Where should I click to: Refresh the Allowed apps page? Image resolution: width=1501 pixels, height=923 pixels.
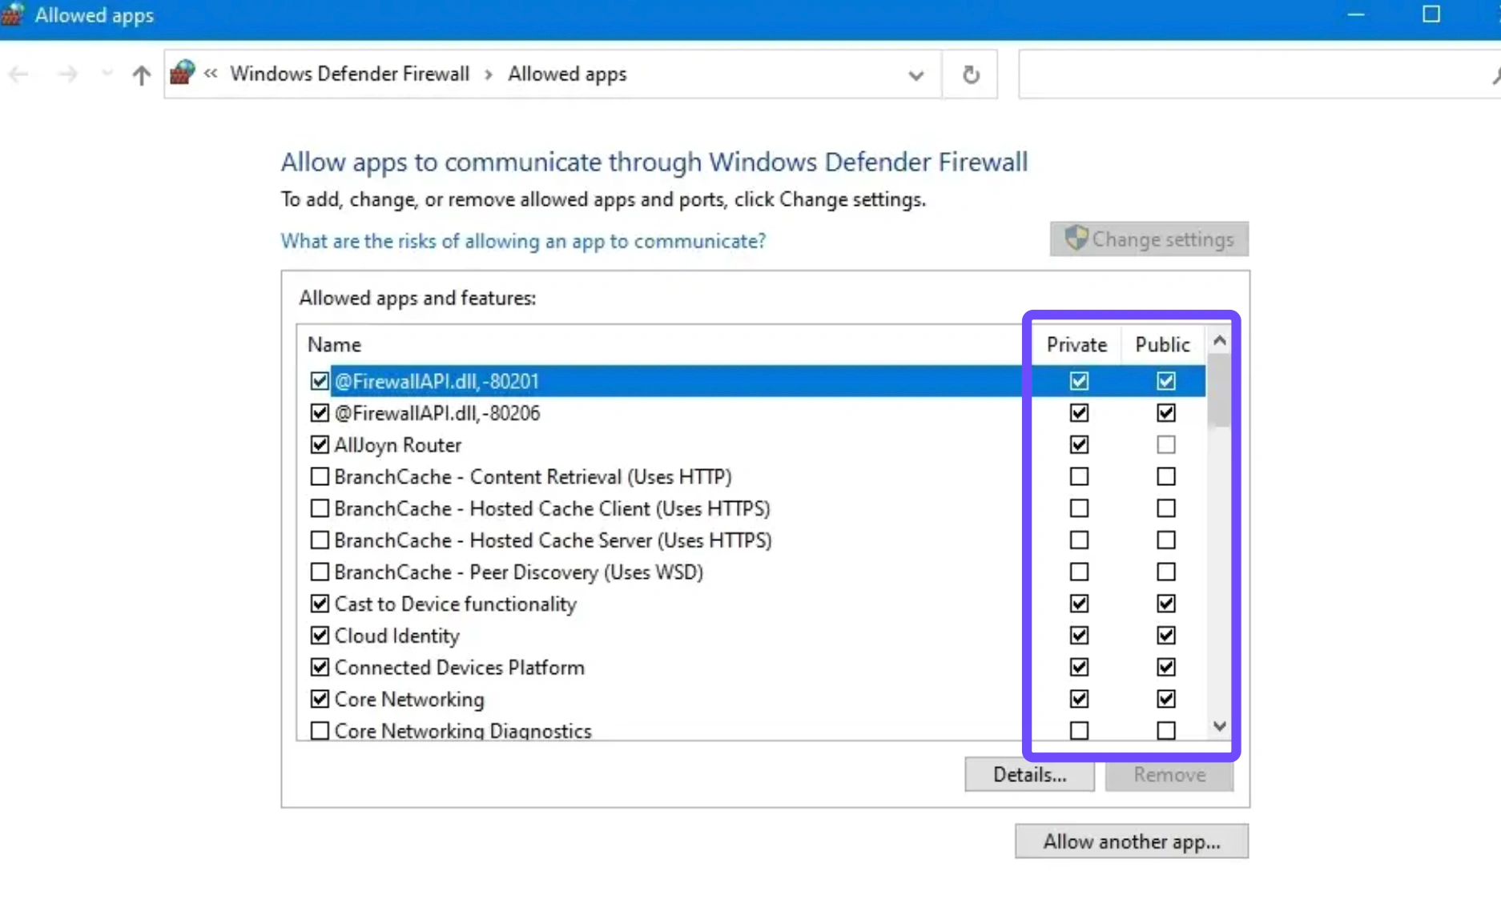coord(971,74)
